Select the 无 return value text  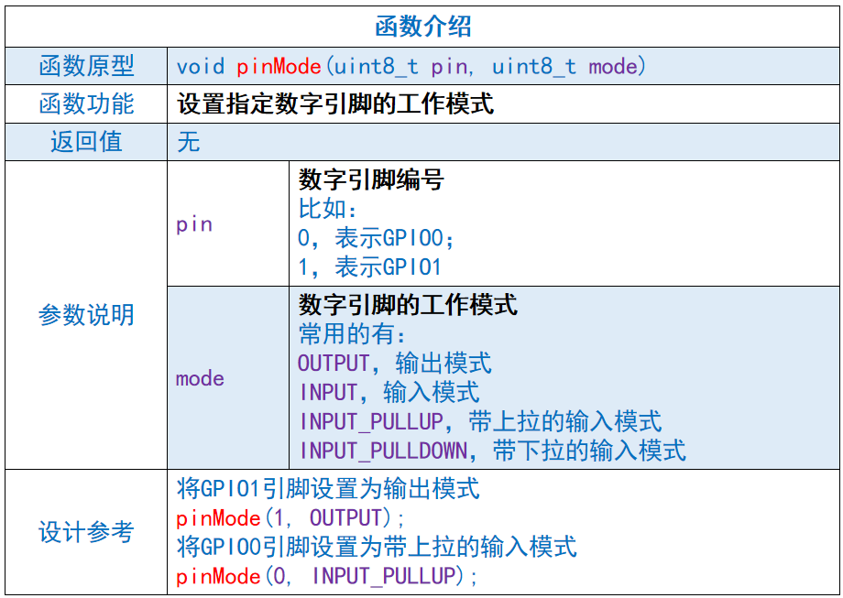(x=189, y=142)
